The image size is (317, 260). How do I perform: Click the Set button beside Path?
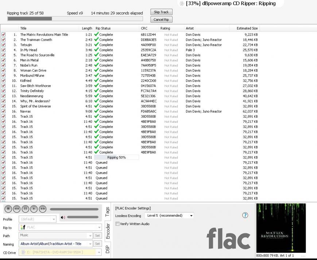pyautogui.click(x=97, y=235)
